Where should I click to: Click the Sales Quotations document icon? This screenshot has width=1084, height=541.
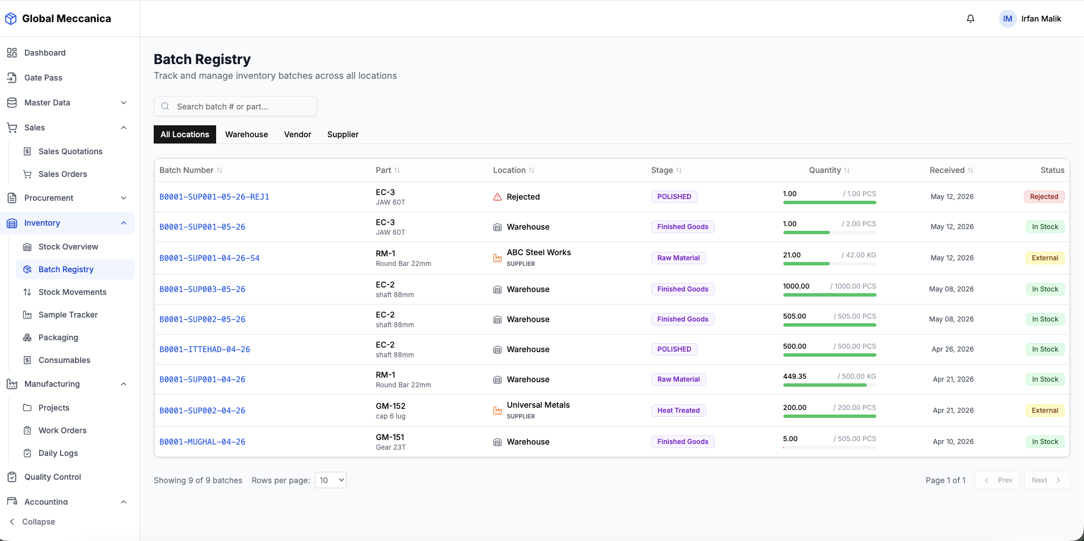click(27, 151)
